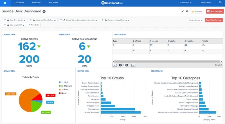Click the Favorite button

(x=197, y=11)
